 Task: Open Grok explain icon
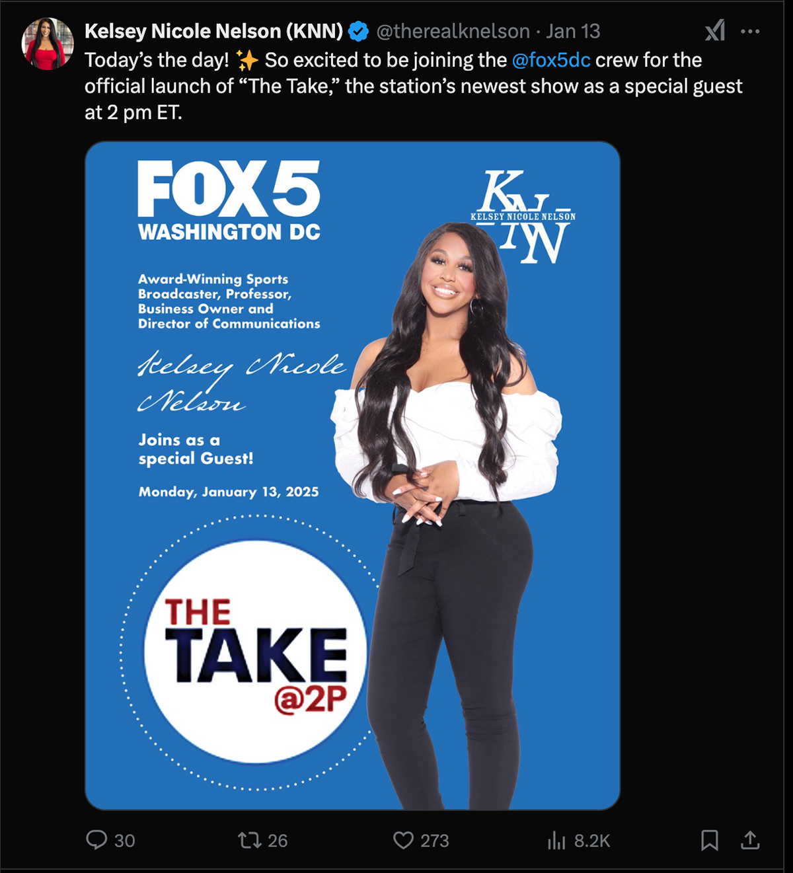(x=715, y=31)
